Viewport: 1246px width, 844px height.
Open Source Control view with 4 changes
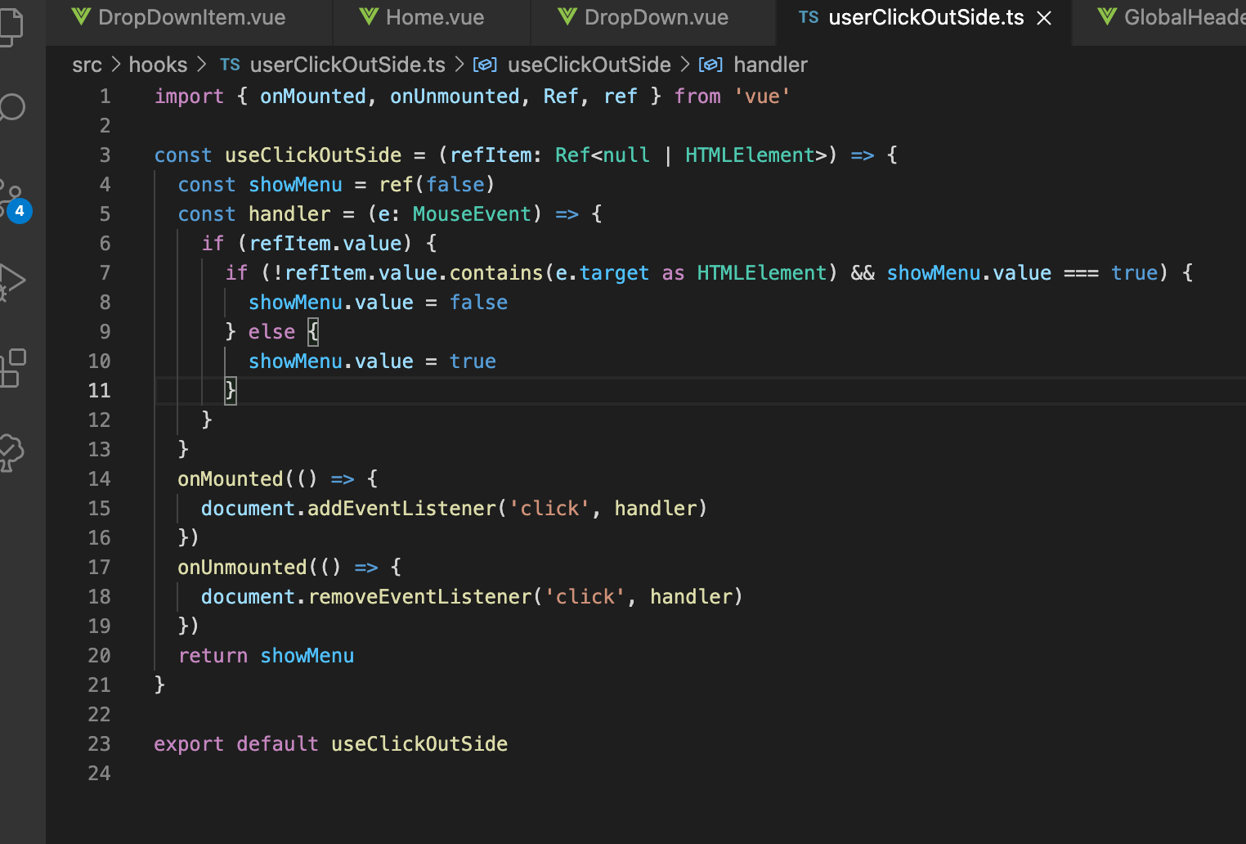14,201
